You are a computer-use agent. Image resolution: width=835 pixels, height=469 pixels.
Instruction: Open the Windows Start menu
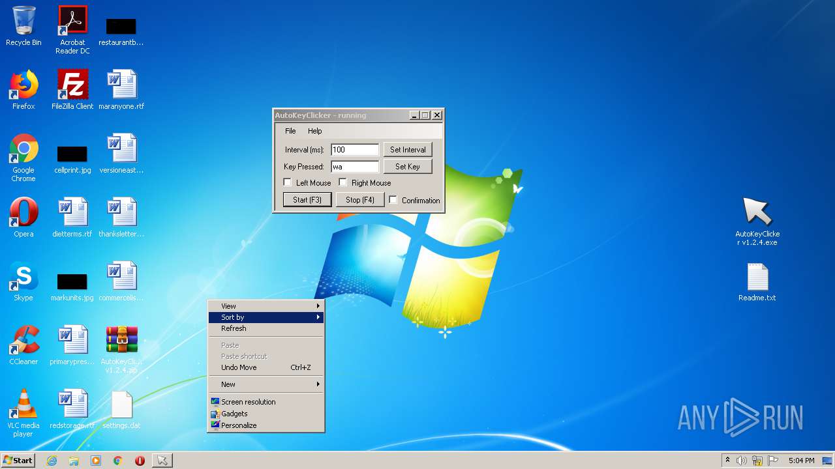[18, 461]
